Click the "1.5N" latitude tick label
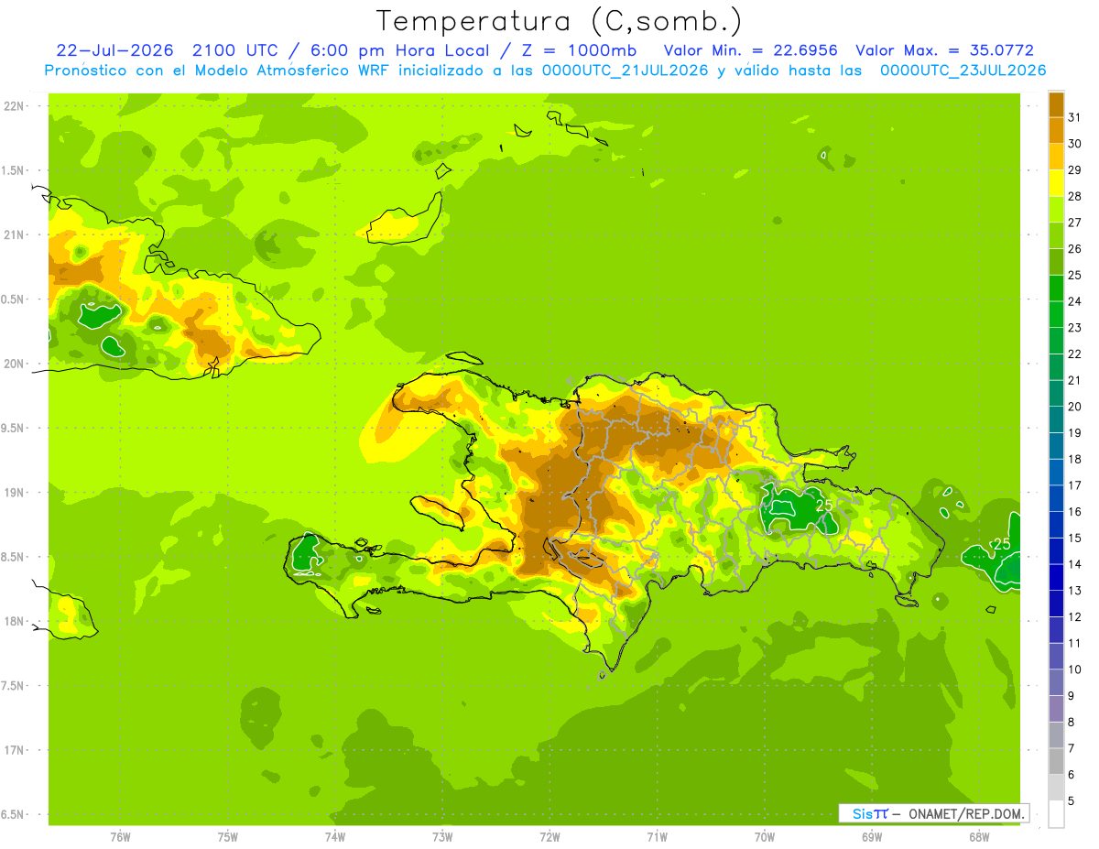 click(15, 170)
